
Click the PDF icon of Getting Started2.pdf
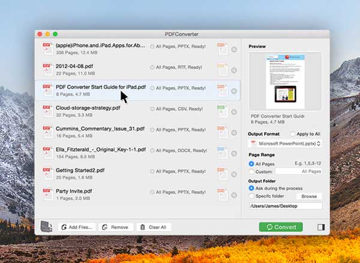point(48,174)
